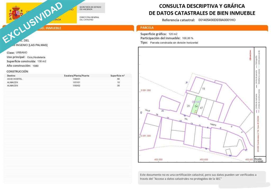
Task: Click the orange PARCELA section header
Action: coord(202,27)
